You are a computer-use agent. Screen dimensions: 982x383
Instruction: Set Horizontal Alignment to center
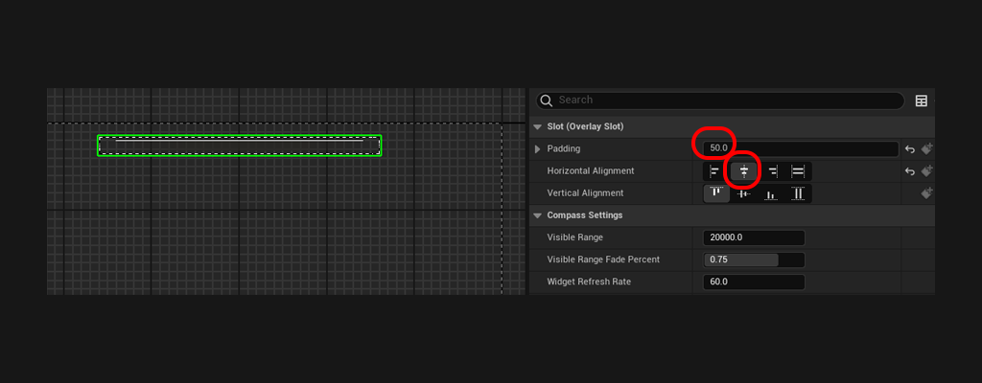[x=743, y=171]
